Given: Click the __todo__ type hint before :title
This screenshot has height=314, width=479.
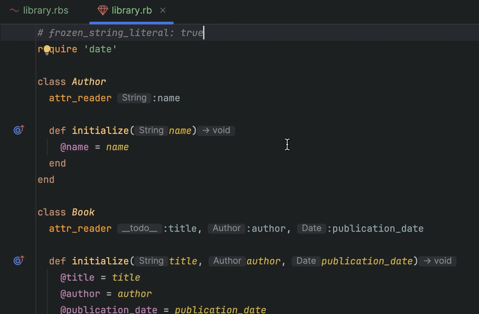Looking at the screenshot, I should 139,228.
